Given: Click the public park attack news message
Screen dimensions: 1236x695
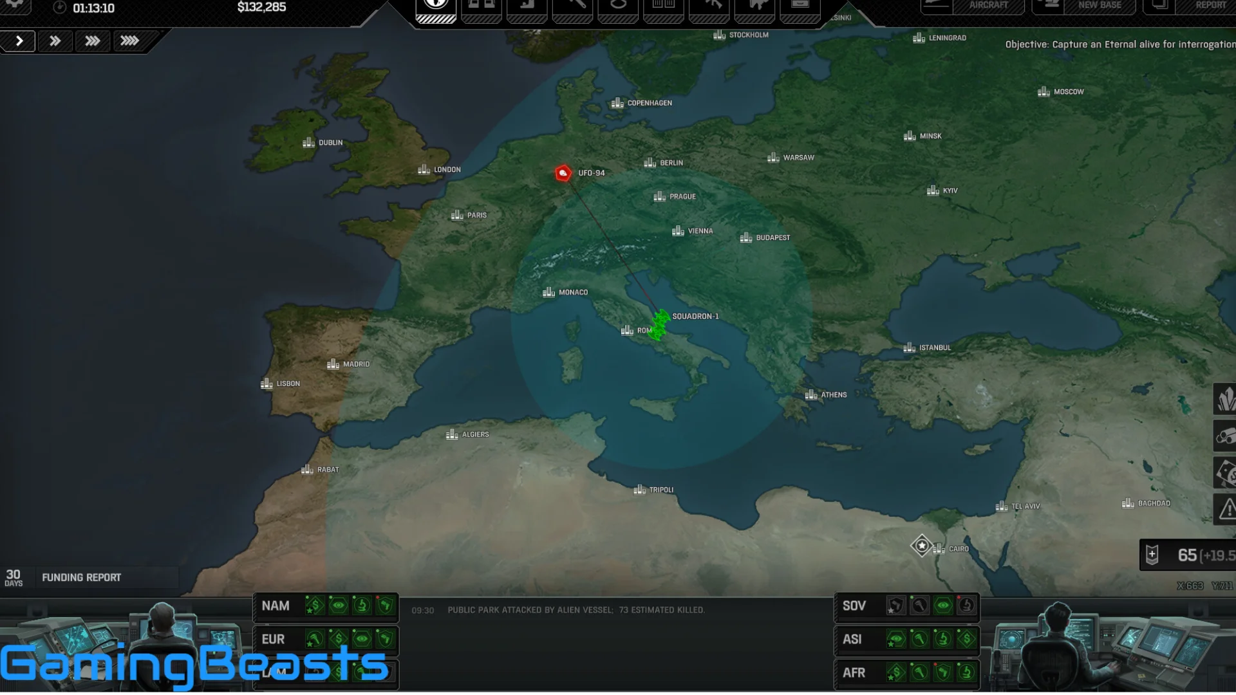Looking at the screenshot, I should pyautogui.click(x=576, y=610).
